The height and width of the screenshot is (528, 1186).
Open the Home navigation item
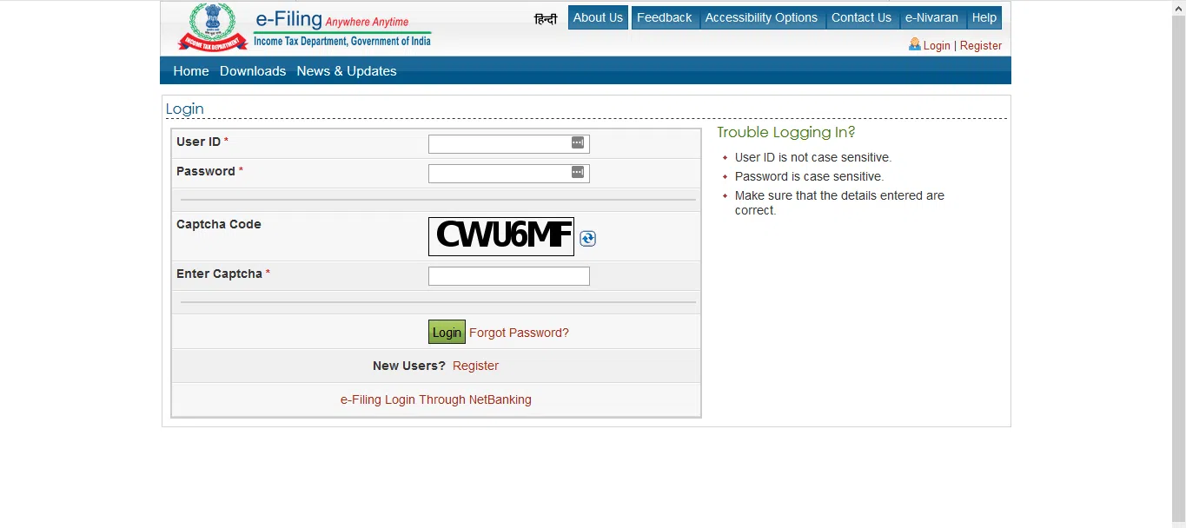191,71
